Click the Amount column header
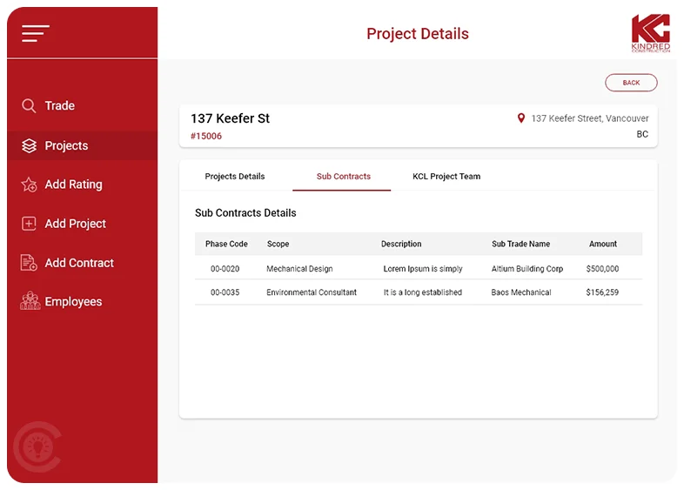This screenshot has width=684, height=490. (602, 245)
